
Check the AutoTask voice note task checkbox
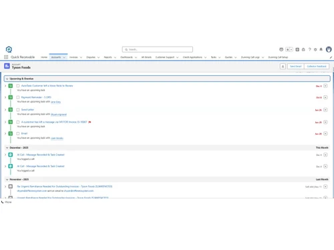pos(18,86)
